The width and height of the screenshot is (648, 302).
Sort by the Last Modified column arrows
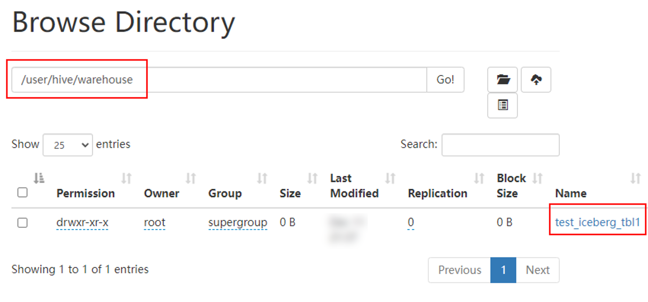(390, 178)
